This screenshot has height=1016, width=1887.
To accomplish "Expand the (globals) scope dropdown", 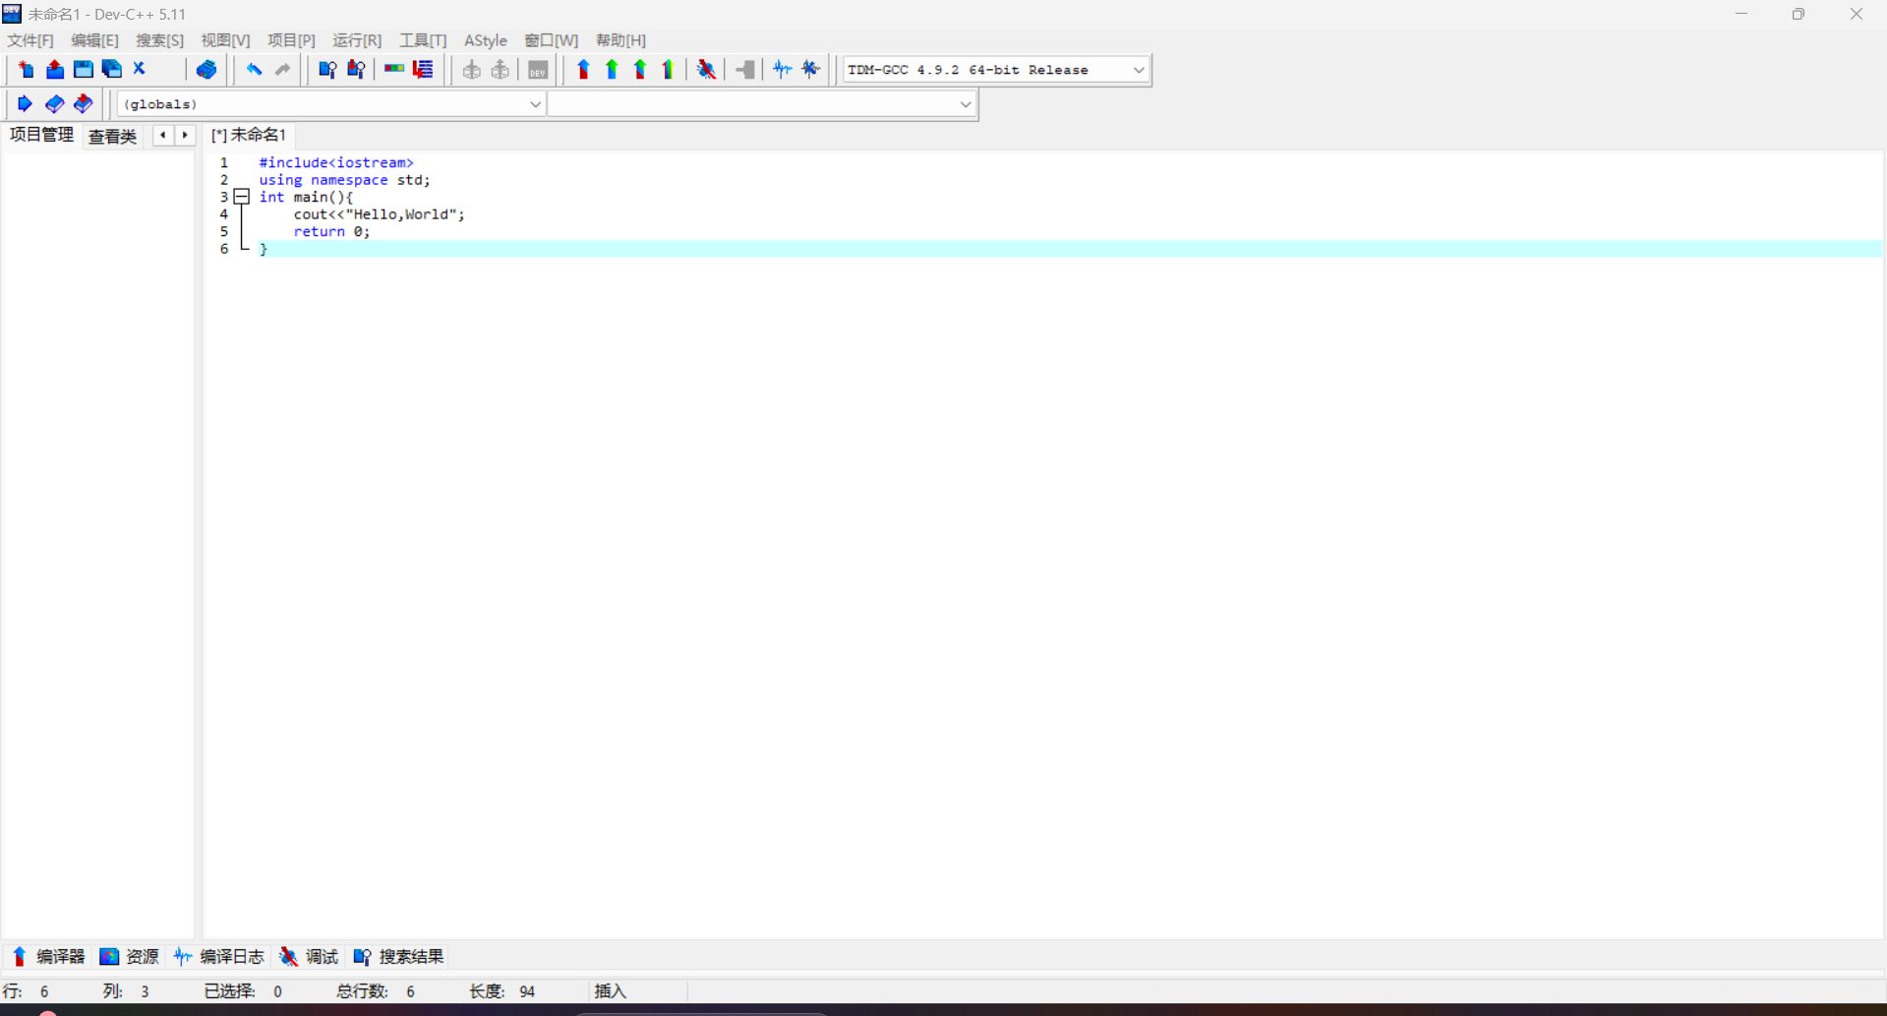I will pyautogui.click(x=535, y=104).
